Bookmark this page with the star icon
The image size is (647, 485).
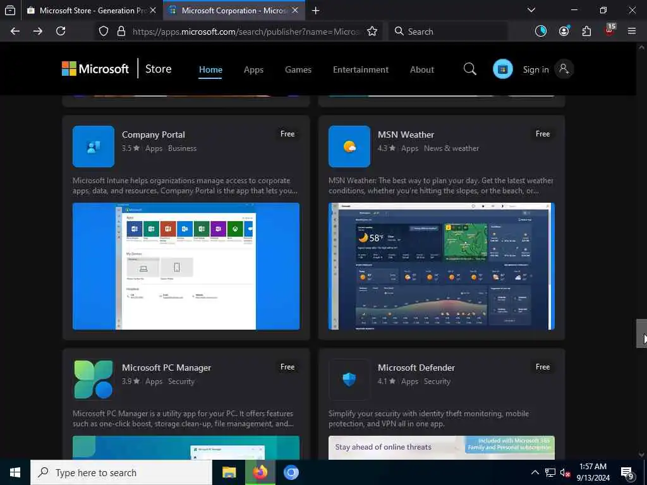[372, 32]
